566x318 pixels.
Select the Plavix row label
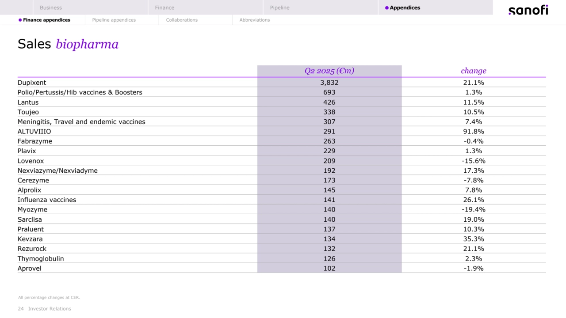coord(27,151)
